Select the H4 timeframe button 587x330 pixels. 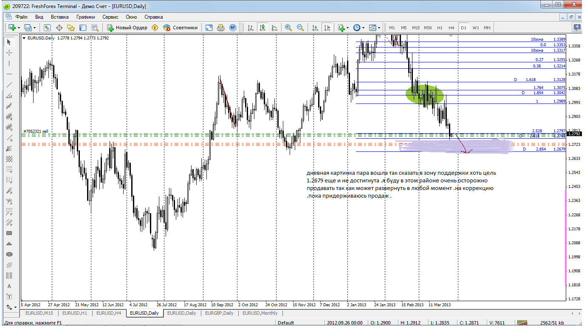point(451,28)
